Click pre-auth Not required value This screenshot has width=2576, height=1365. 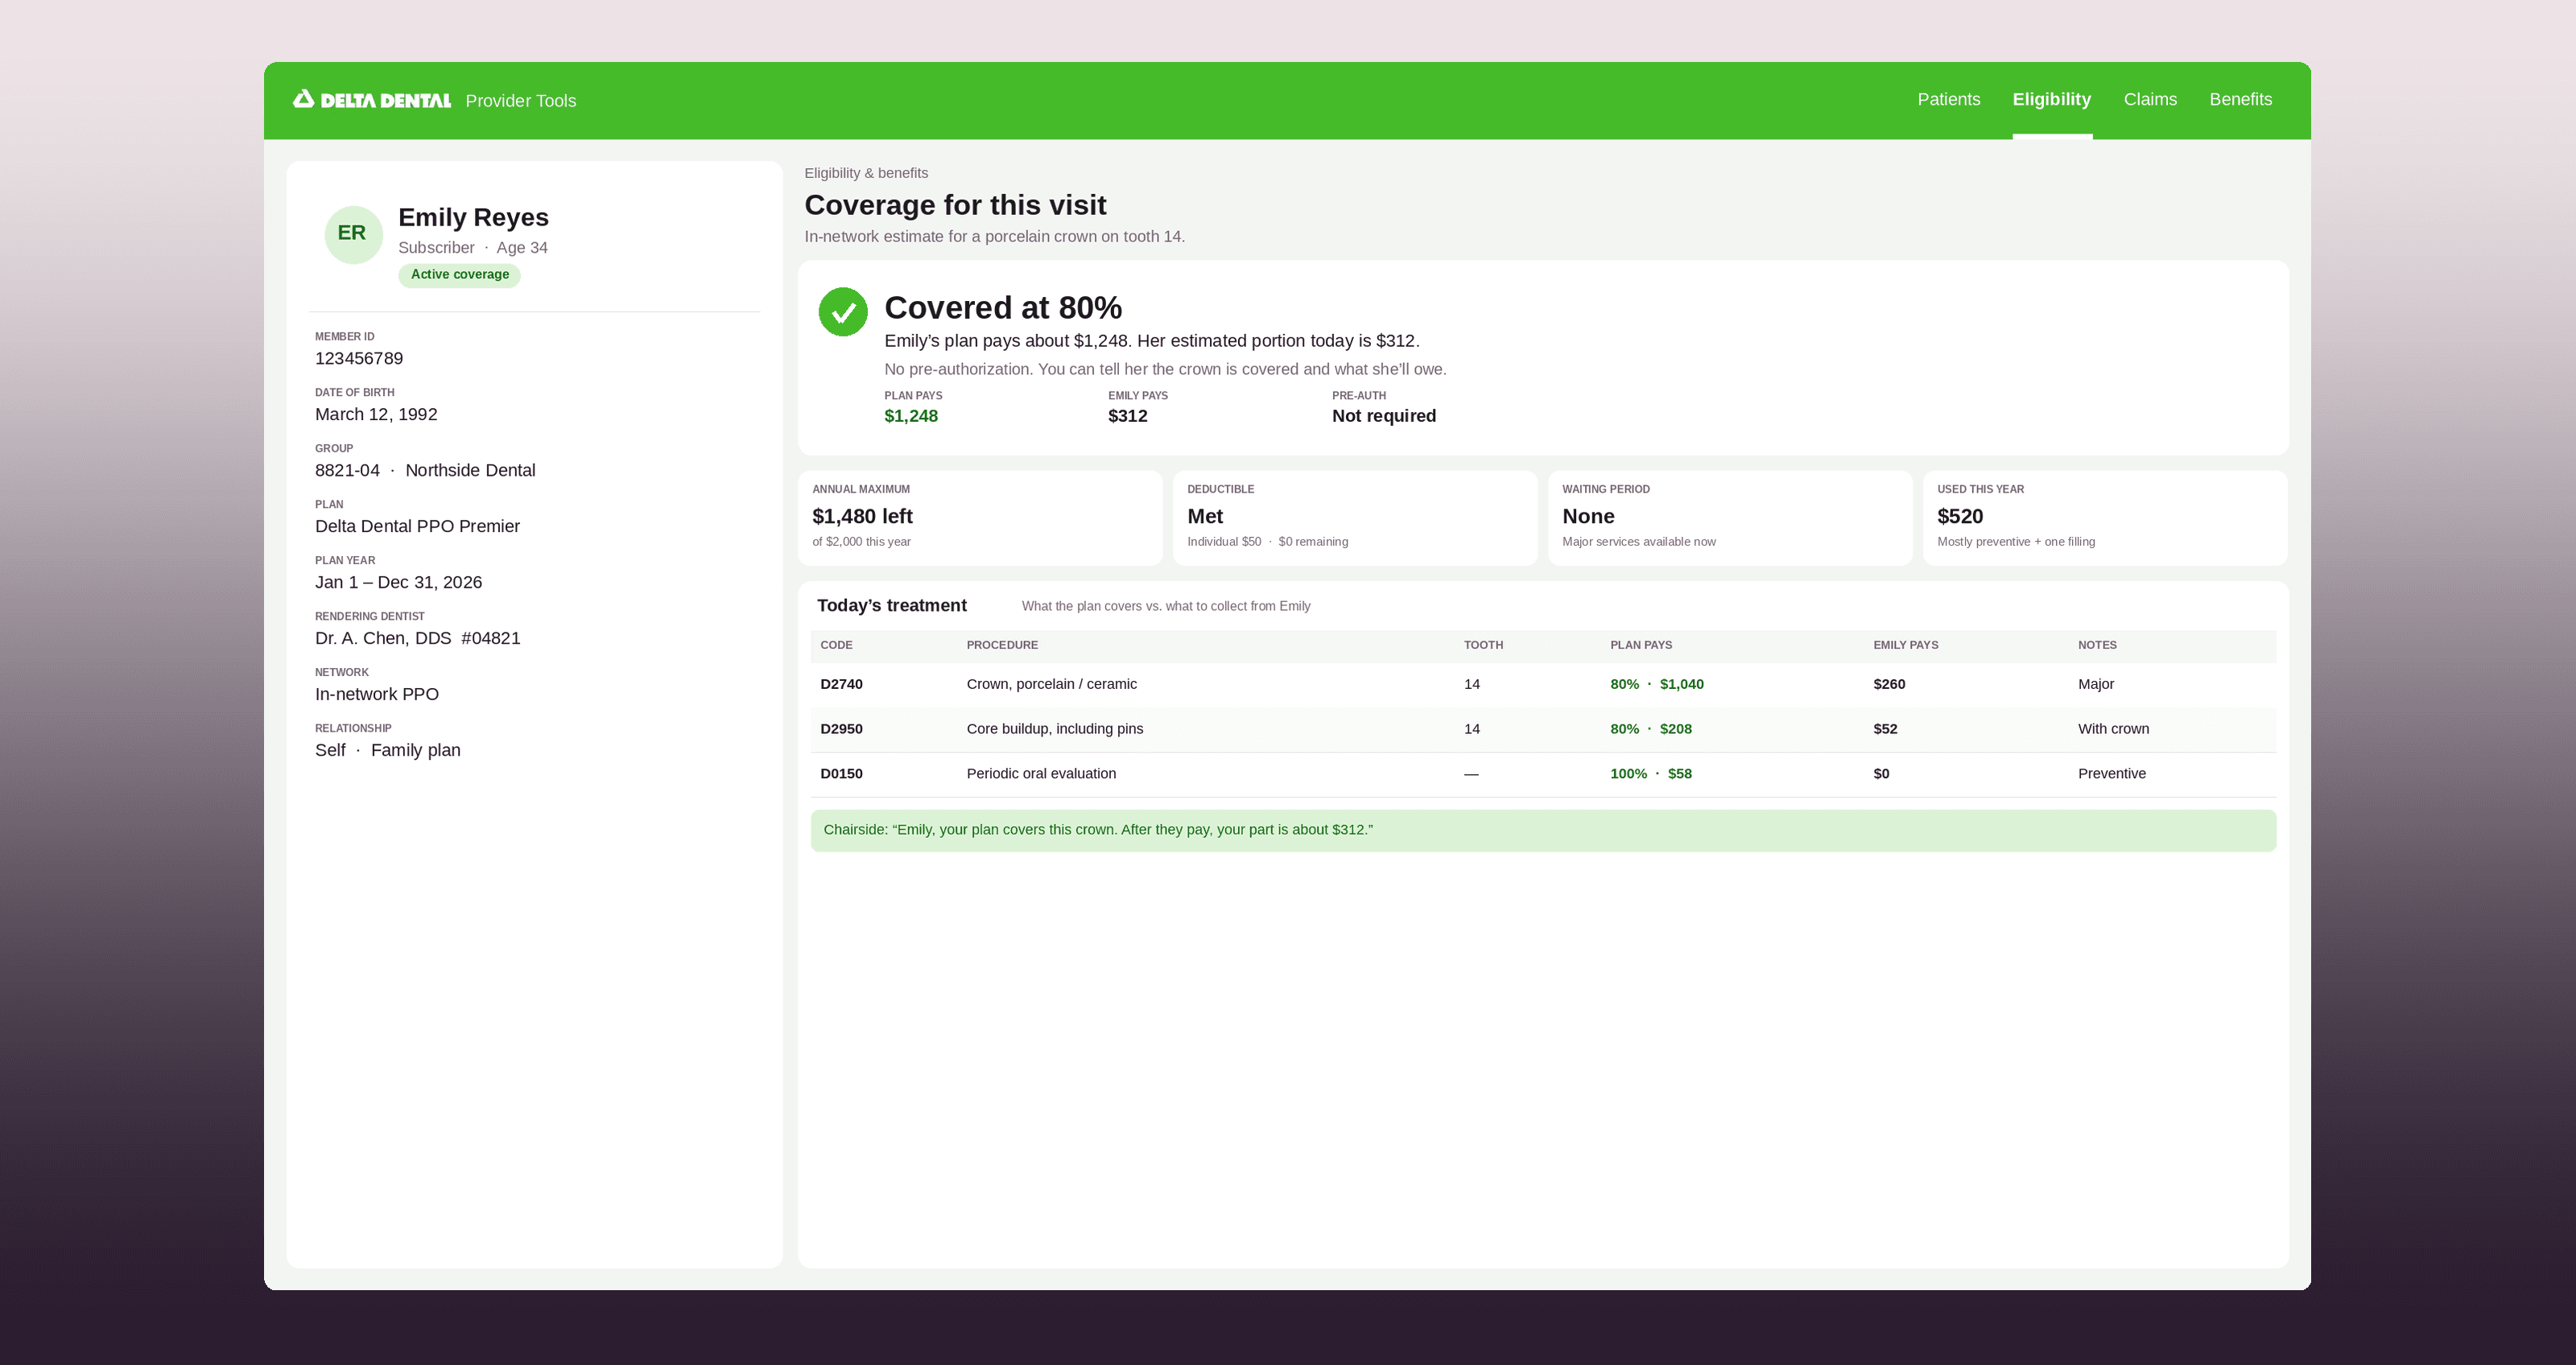tap(1384, 416)
